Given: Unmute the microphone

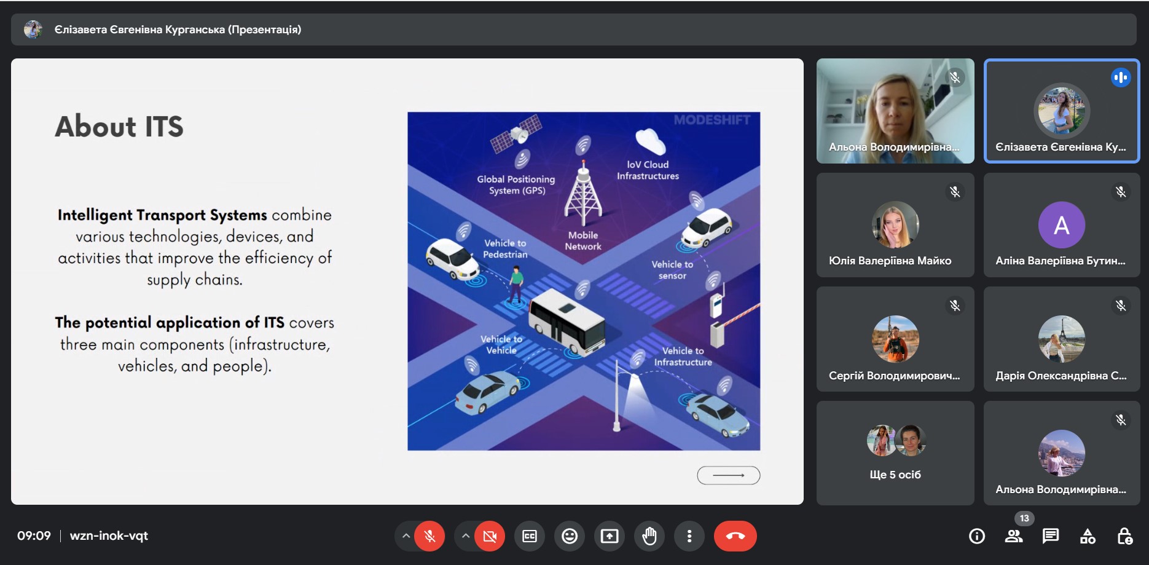Looking at the screenshot, I should coord(429,536).
